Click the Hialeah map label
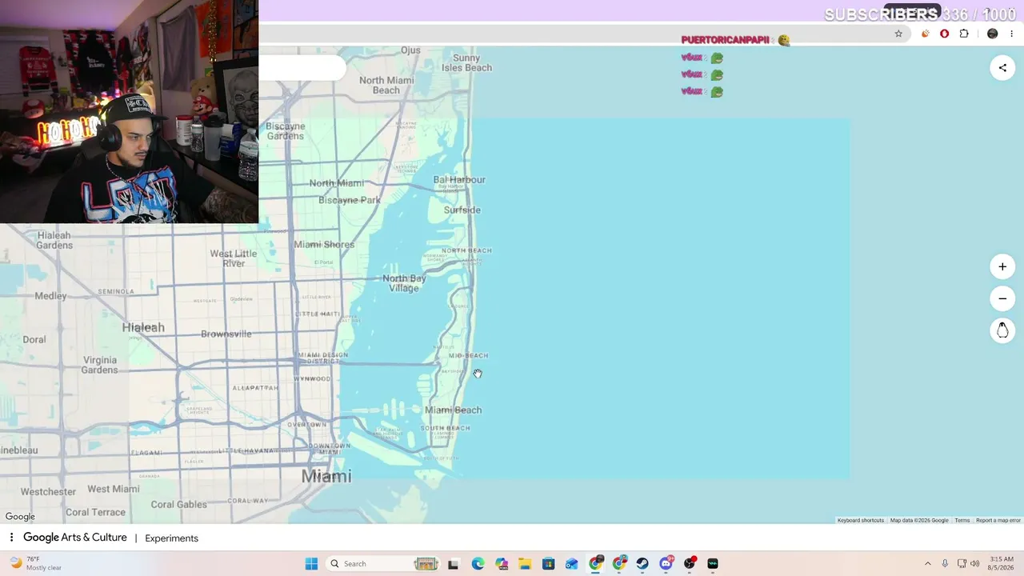 (x=143, y=327)
